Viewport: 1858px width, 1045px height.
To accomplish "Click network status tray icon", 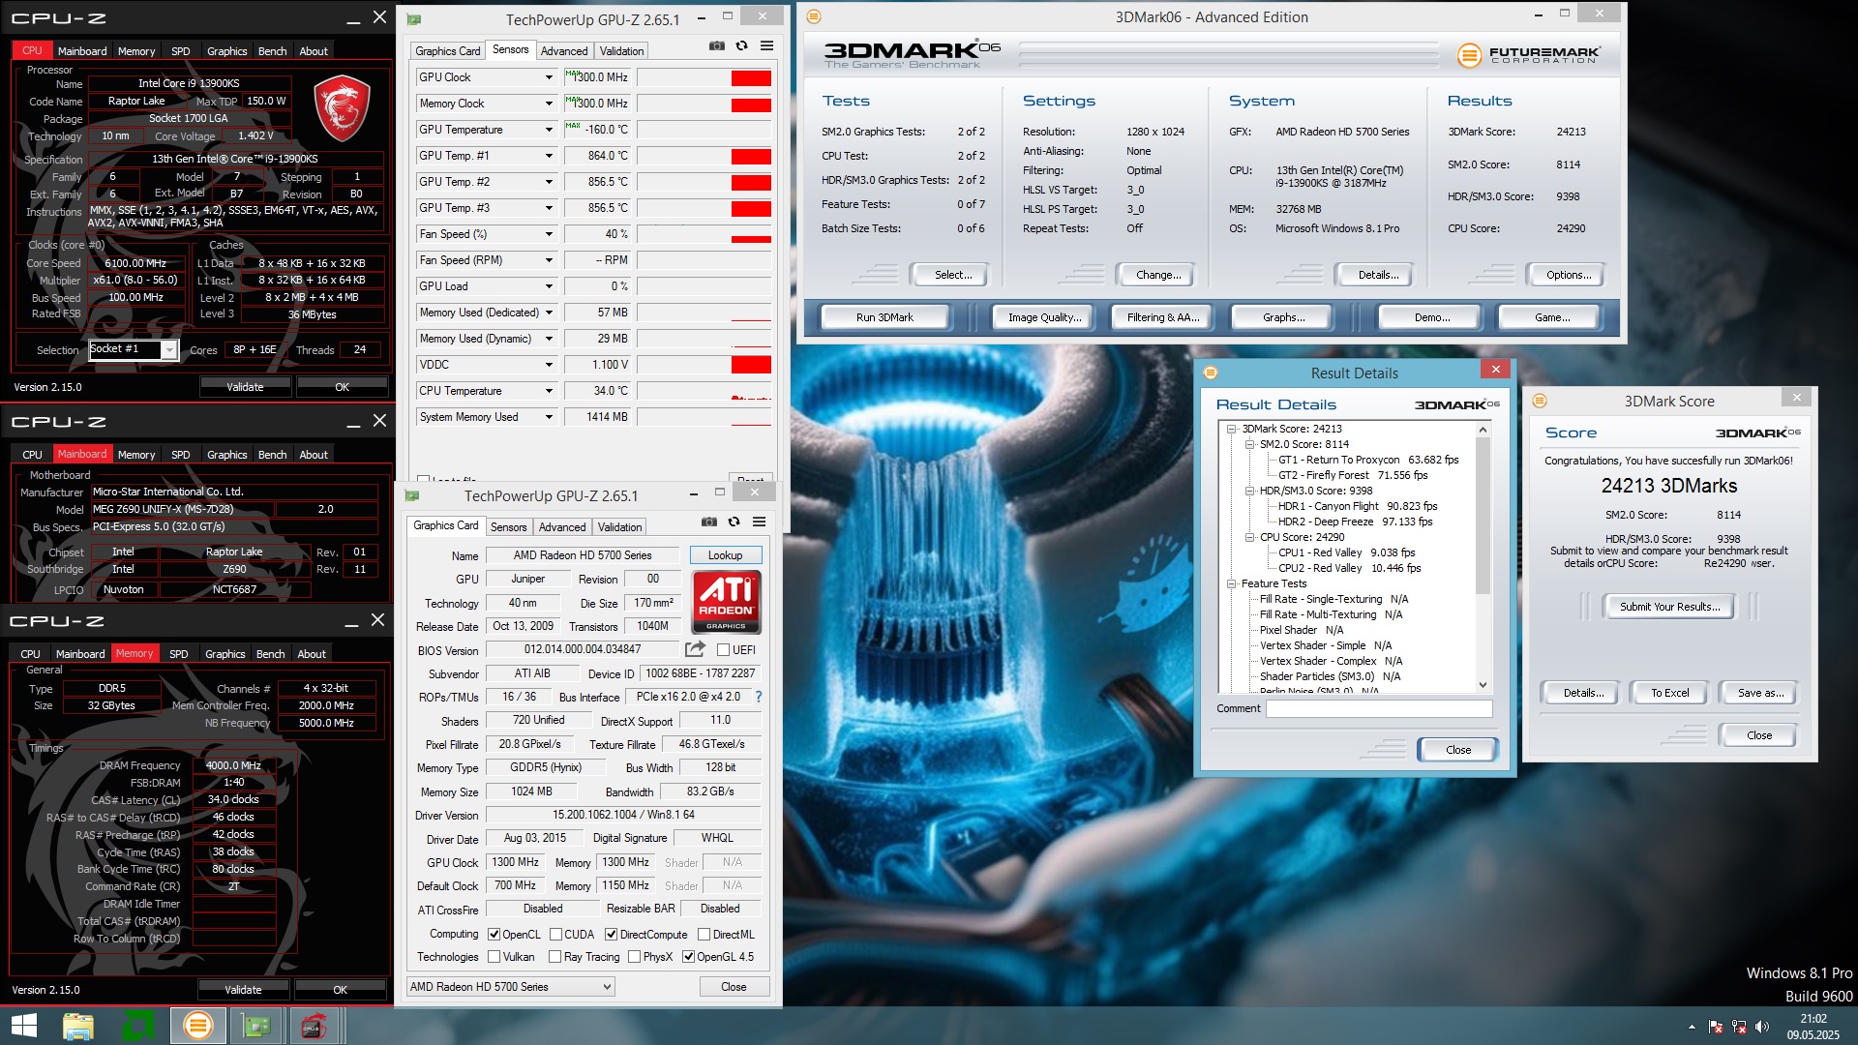I will (1739, 1027).
